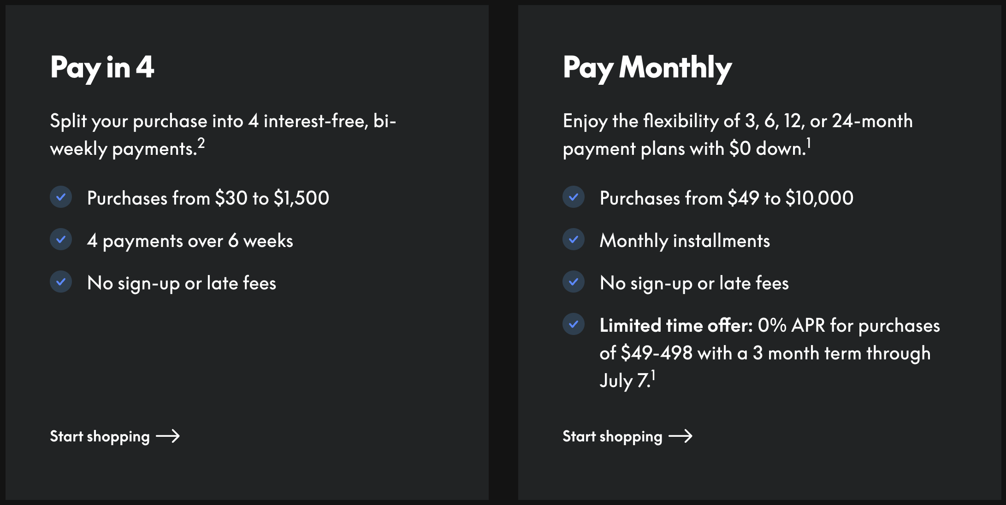The image size is (1006, 505).
Task: Select the Pay Monthly heading
Action: click(647, 68)
